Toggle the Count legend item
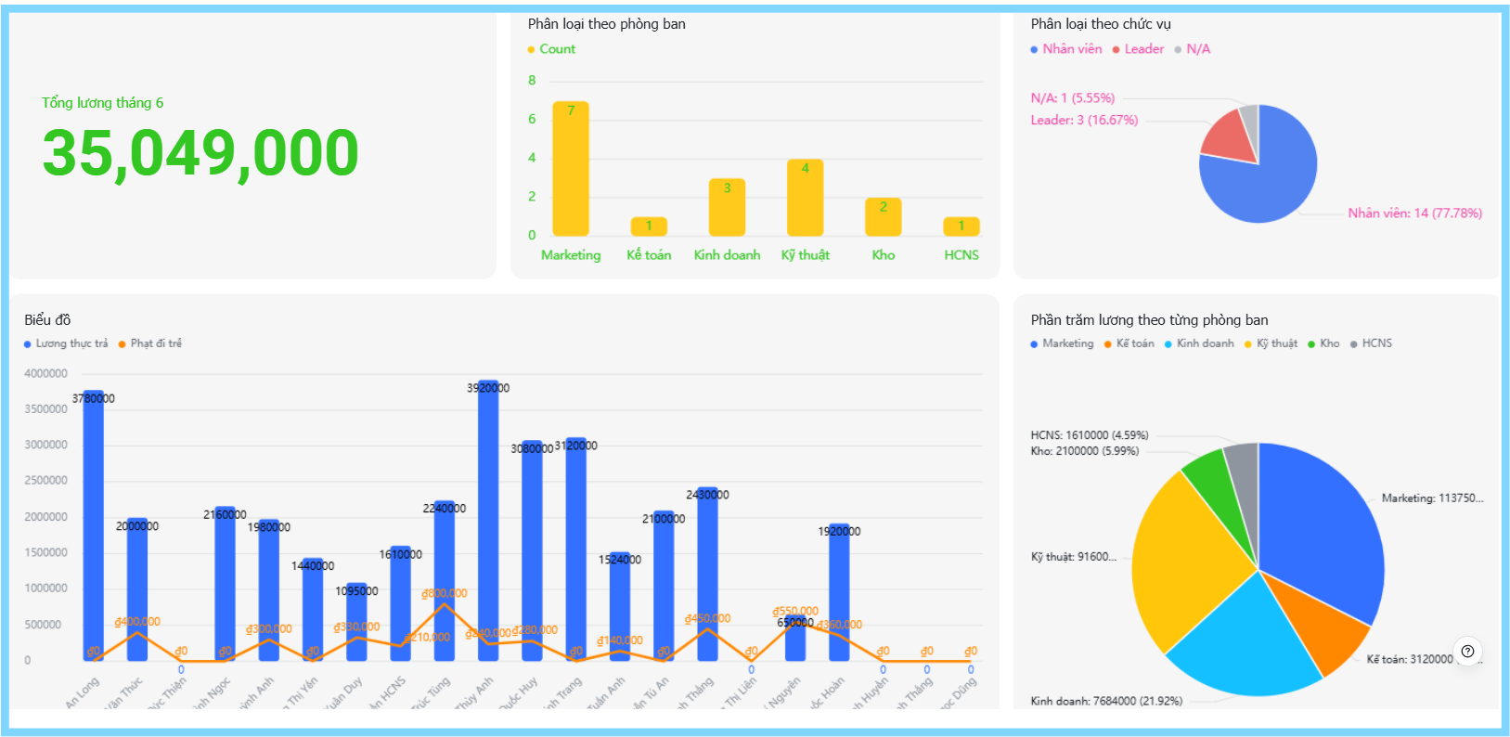This screenshot has width=1510, height=737. (x=551, y=49)
